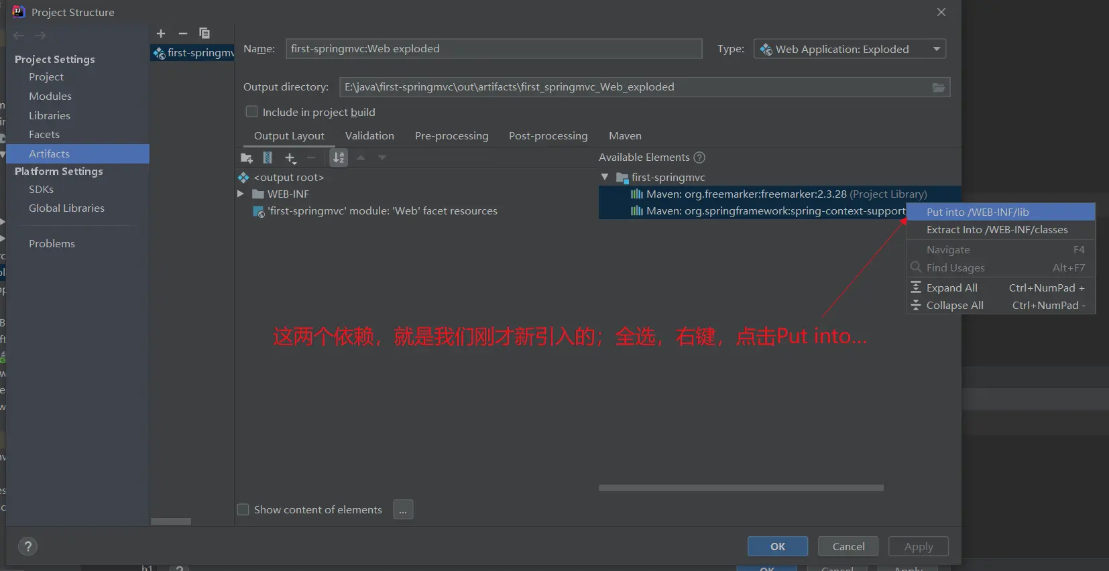The height and width of the screenshot is (571, 1109).
Task: Click artifact list horizontal scrollbar
Action: (x=171, y=521)
